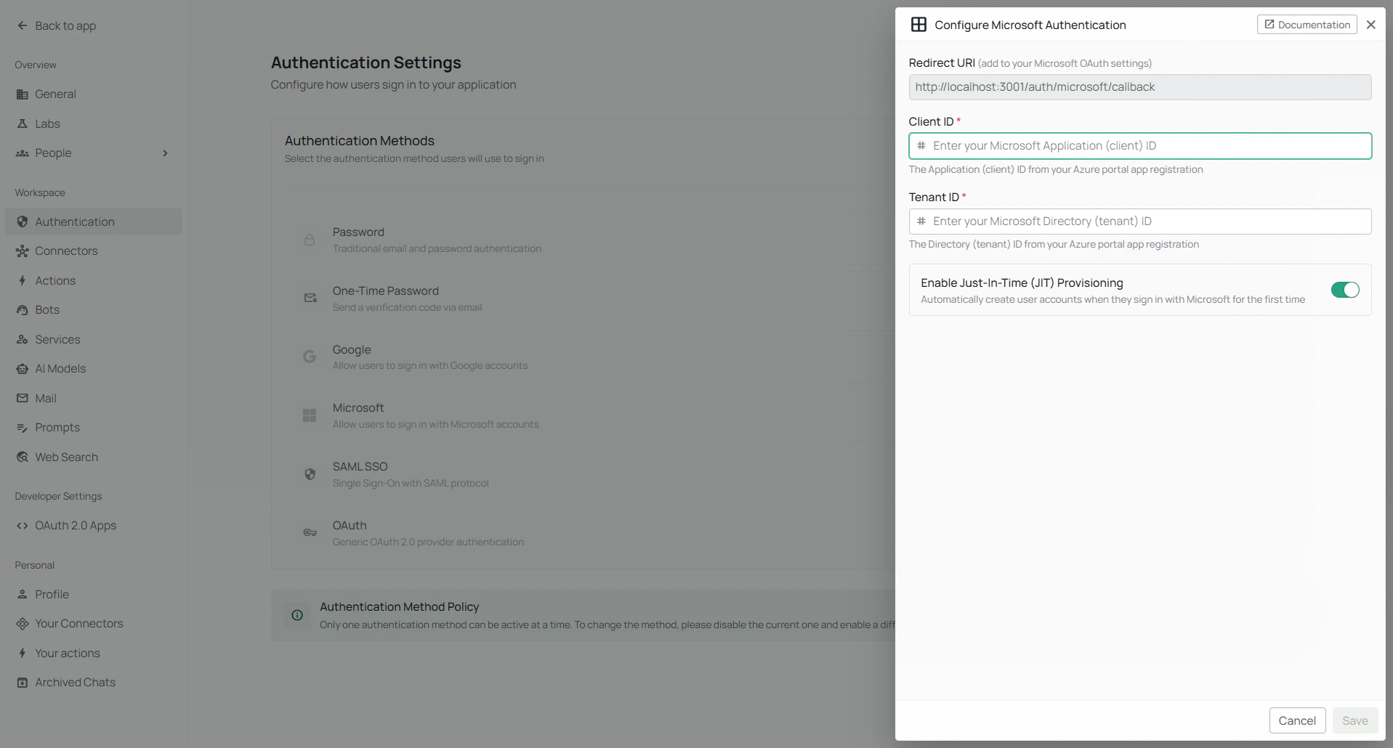Click the Prompts icon in sidebar
Screen dimensions: 1393x748
[x=22, y=428]
